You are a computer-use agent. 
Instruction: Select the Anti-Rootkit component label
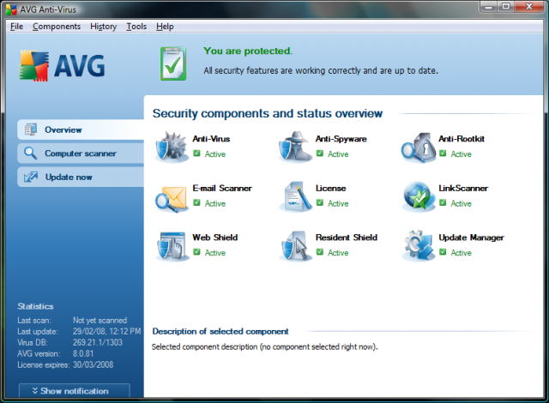coord(462,139)
